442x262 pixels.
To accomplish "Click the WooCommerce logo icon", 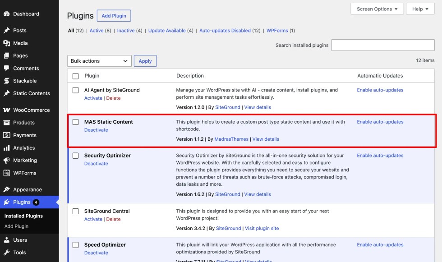I will coord(6,110).
